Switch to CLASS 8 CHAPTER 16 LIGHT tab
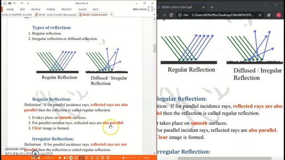Image resolution: width=285 pixels, height=160 pixels. [17, 15]
